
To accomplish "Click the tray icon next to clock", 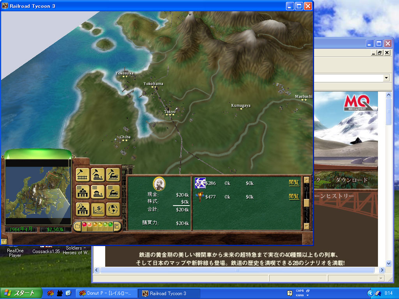I will tap(378, 294).
